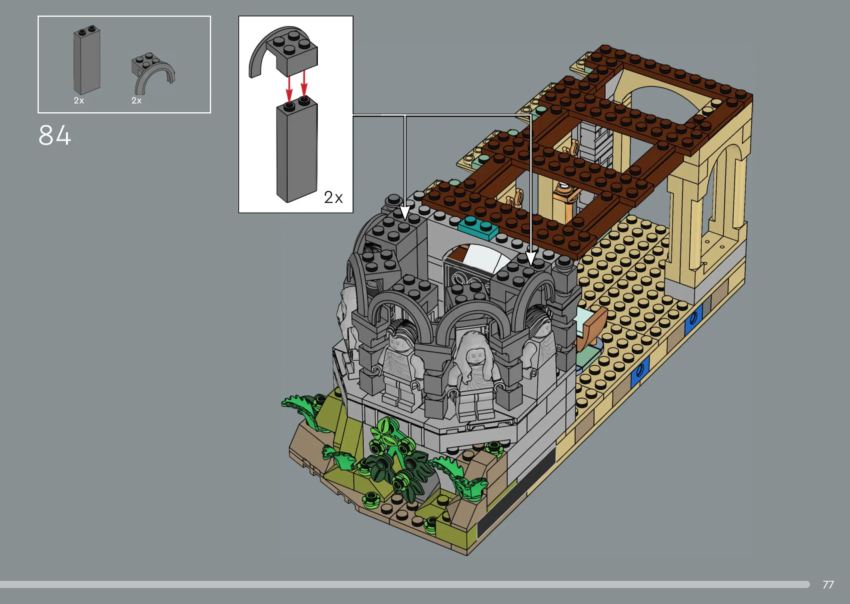Image resolution: width=850 pixels, height=604 pixels.
Task: Click the step number 84
Action: tap(55, 135)
